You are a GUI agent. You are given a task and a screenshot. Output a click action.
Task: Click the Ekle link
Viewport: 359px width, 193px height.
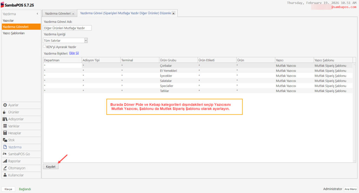point(72,53)
